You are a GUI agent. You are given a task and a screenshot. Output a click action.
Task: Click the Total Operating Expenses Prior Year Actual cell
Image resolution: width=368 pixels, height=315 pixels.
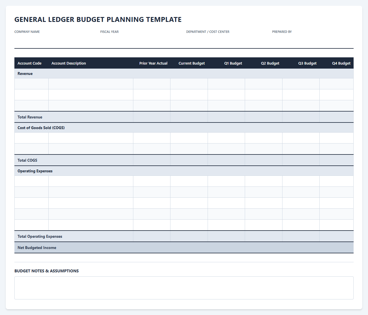tap(152, 236)
